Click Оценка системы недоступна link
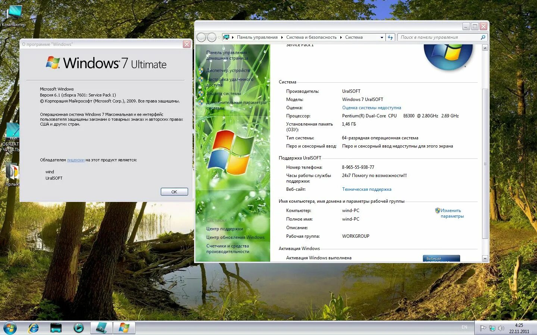The width and height of the screenshot is (537, 335). click(x=371, y=108)
